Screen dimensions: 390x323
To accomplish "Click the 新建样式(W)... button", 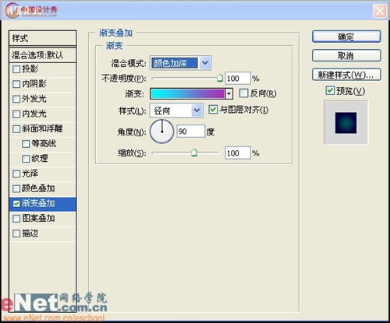I will point(346,75).
